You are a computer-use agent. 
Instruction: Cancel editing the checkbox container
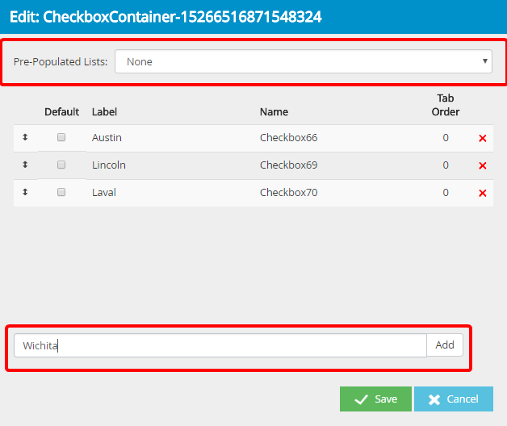[x=452, y=399]
